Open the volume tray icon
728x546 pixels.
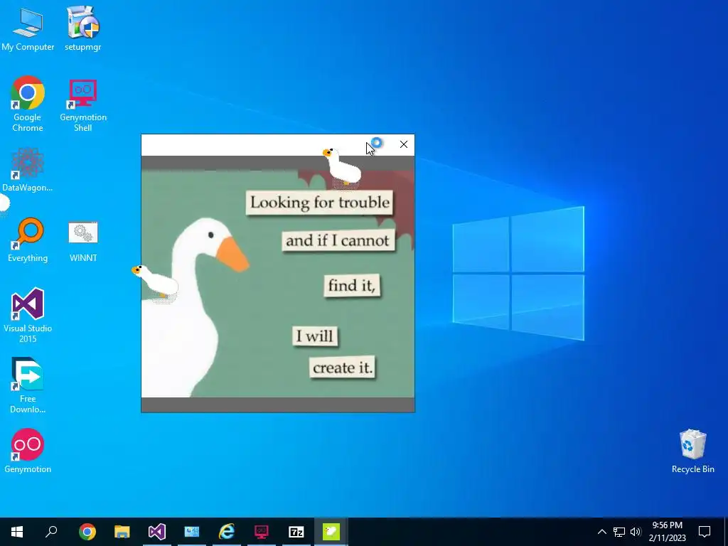[636, 532]
